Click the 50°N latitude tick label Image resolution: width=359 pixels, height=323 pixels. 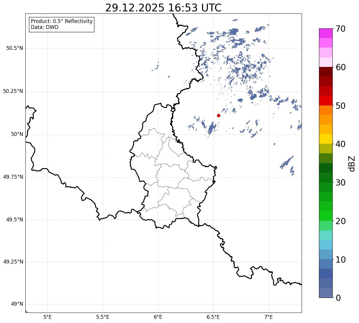click(17, 134)
